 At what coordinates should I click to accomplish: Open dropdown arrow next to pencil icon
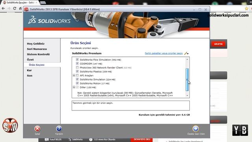tap(188, 54)
